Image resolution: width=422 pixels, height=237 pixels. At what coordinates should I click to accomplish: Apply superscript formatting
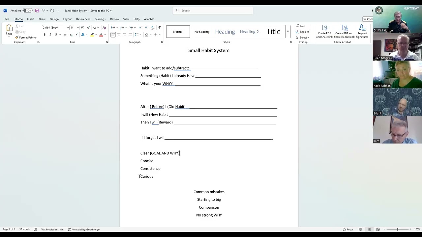pos(76,35)
